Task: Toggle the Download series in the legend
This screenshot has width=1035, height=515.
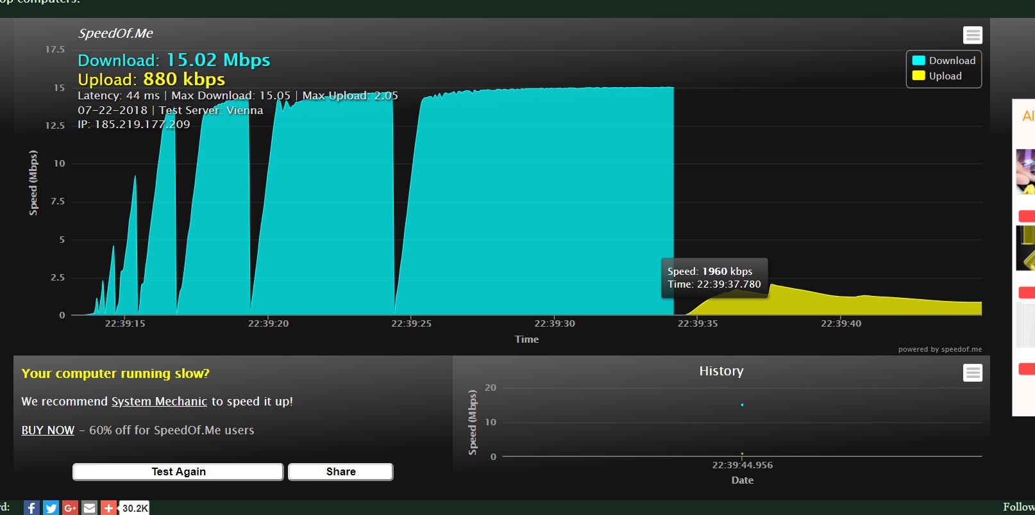Action: click(944, 60)
